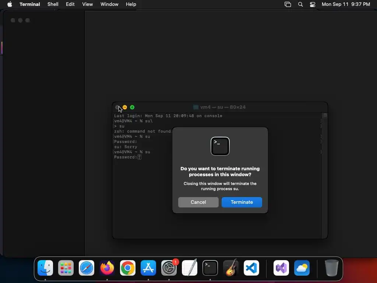Image resolution: width=377 pixels, height=283 pixels.
Task: Open the Window menu
Action: [x=109, y=4]
